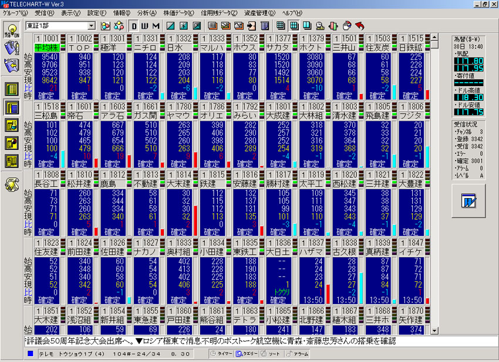The image size is (499, 362).
Task: Open the flask analysis sidebar icon
Action: (12, 125)
